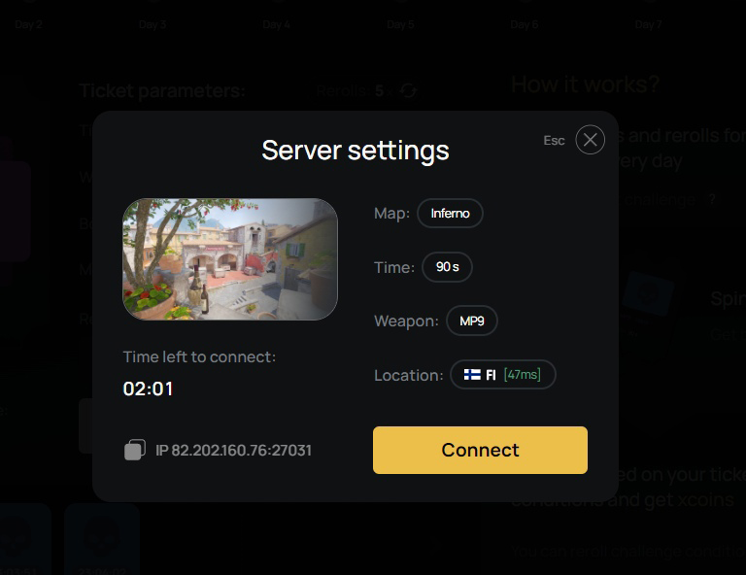Image resolution: width=746 pixels, height=575 pixels.
Task: Click the Day 4 tab in background
Action: [276, 24]
